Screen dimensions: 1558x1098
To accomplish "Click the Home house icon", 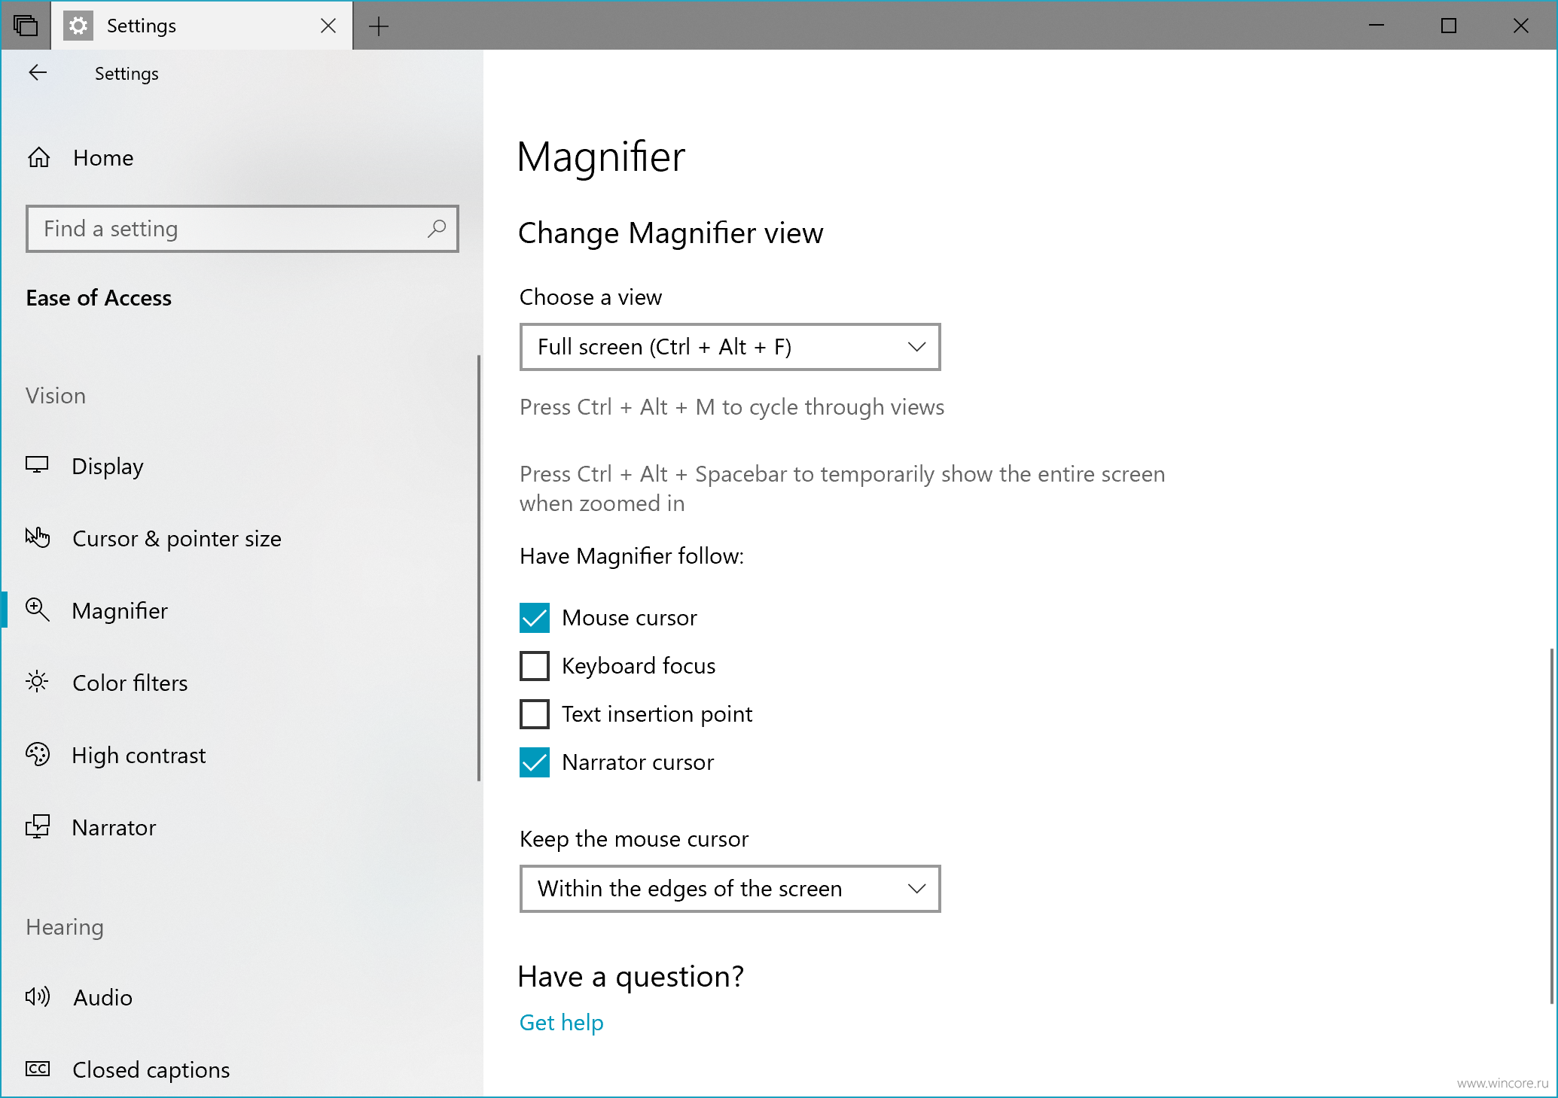I will 38,157.
